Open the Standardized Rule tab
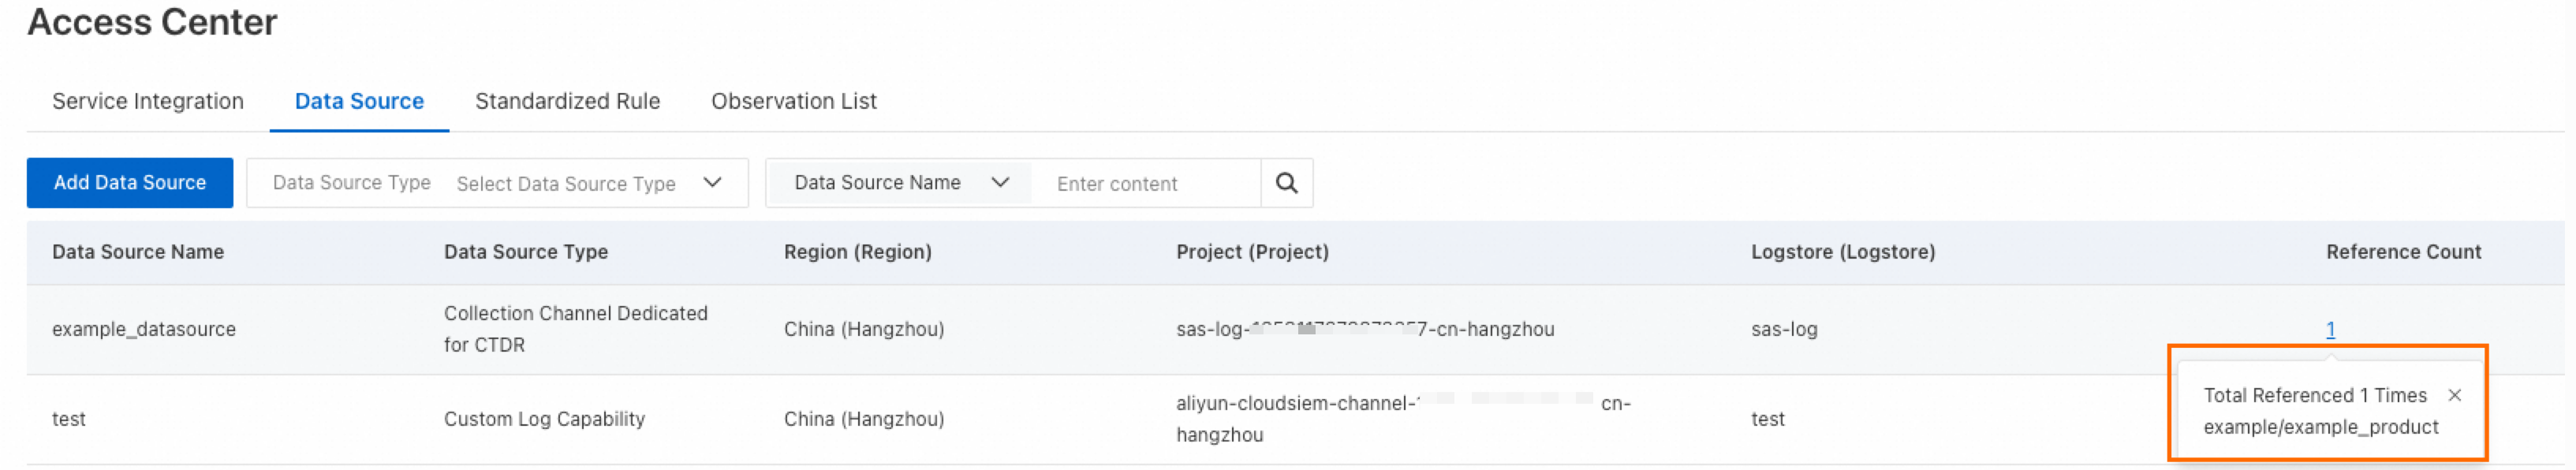 (567, 101)
